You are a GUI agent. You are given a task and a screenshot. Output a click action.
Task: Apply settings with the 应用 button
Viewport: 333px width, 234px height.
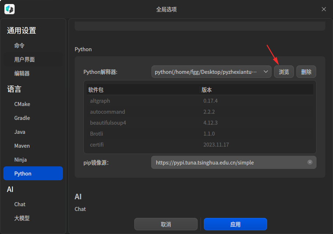pos(235,224)
